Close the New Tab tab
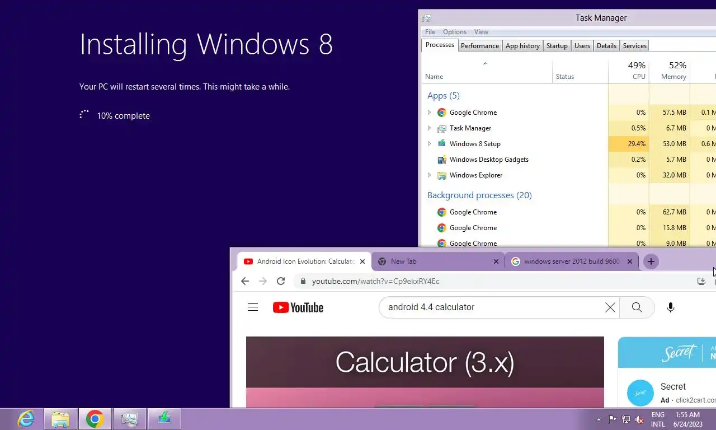The image size is (716, 430). click(496, 261)
